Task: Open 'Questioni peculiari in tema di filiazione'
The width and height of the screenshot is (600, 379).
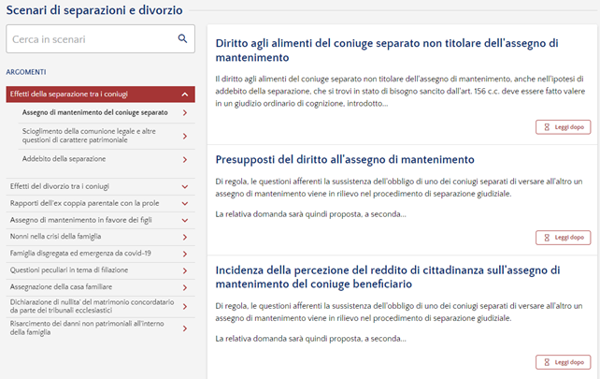Action: pyautogui.click(x=69, y=270)
